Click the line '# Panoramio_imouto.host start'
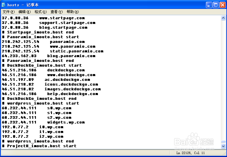 click(x=41, y=37)
